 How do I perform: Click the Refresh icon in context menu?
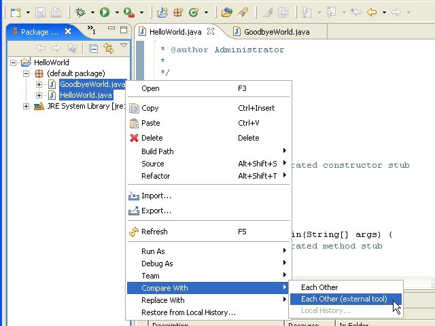[x=134, y=232]
